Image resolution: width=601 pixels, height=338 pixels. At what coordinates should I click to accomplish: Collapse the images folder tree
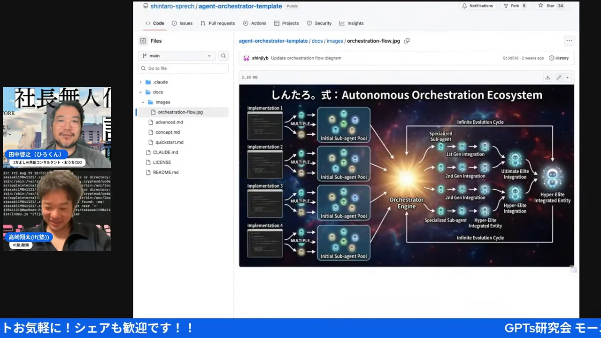pyautogui.click(x=143, y=102)
